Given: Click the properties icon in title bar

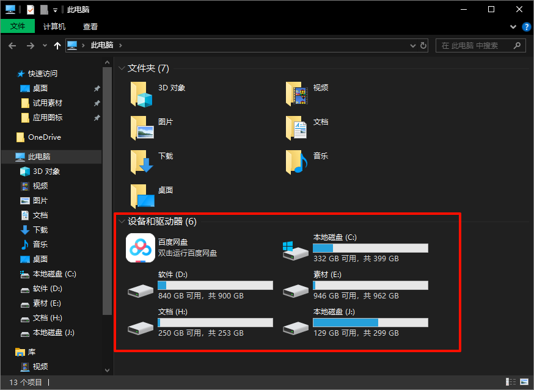Looking at the screenshot, I should point(31,10).
